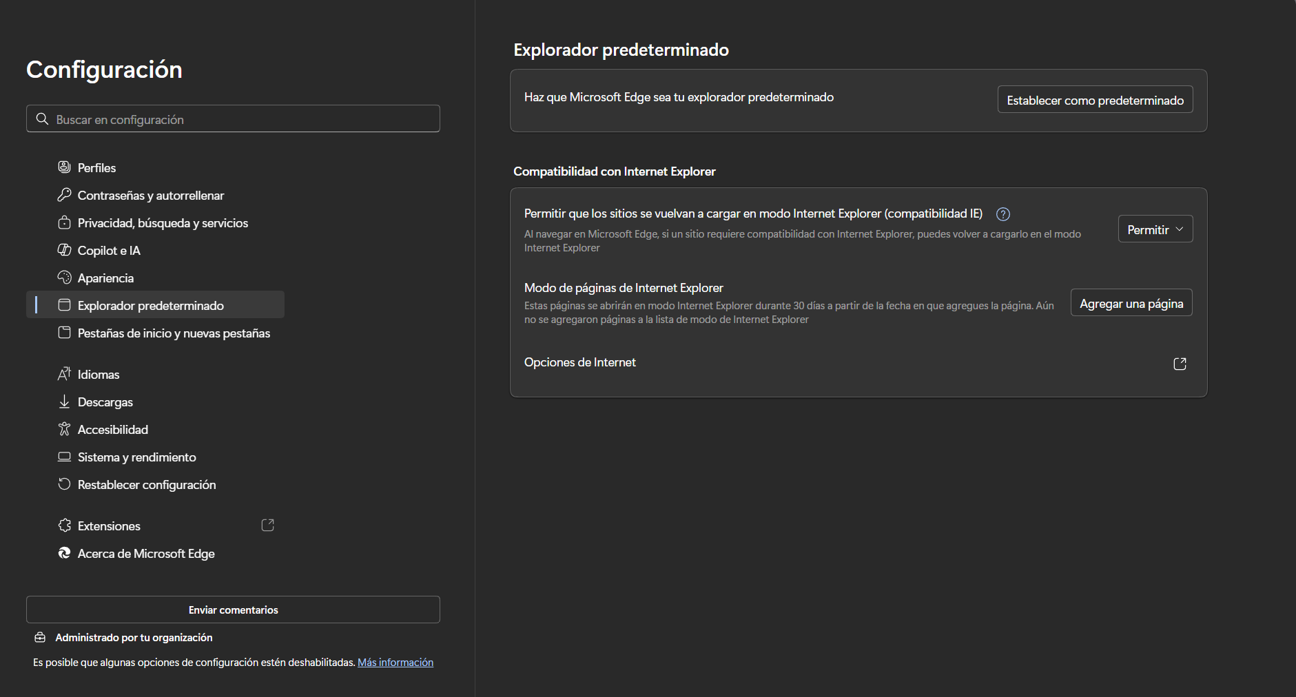The width and height of the screenshot is (1296, 697).
Task: Click the Explorador predeterminado browser icon
Action: click(64, 305)
